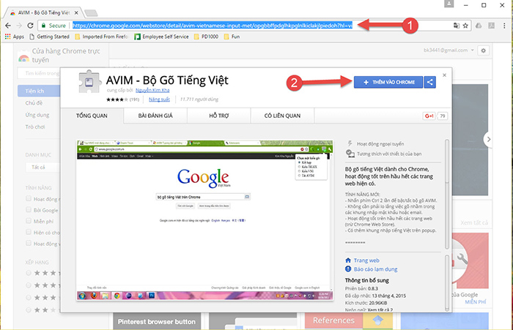Viewport: 513px width, 330px height.
Task: Switch to the TỔNG QUAN tab
Action: tap(92, 116)
